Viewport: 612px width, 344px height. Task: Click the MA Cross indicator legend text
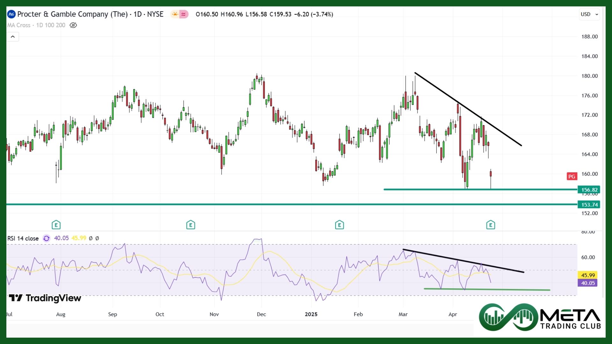pos(36,25)
